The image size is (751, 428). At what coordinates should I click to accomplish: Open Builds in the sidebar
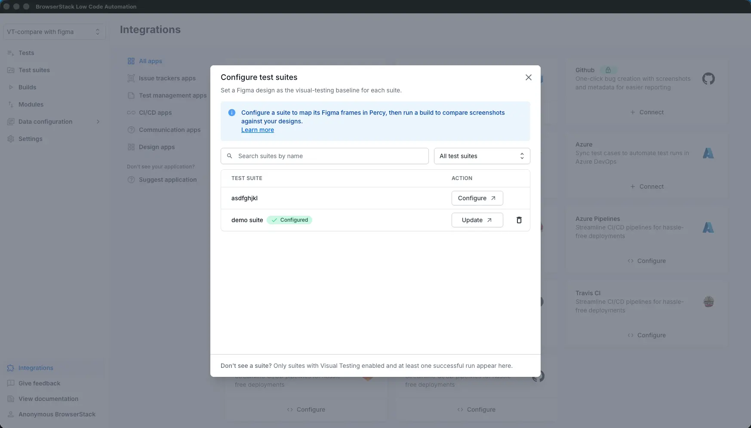pyautogui.click(x=27, y=87)
